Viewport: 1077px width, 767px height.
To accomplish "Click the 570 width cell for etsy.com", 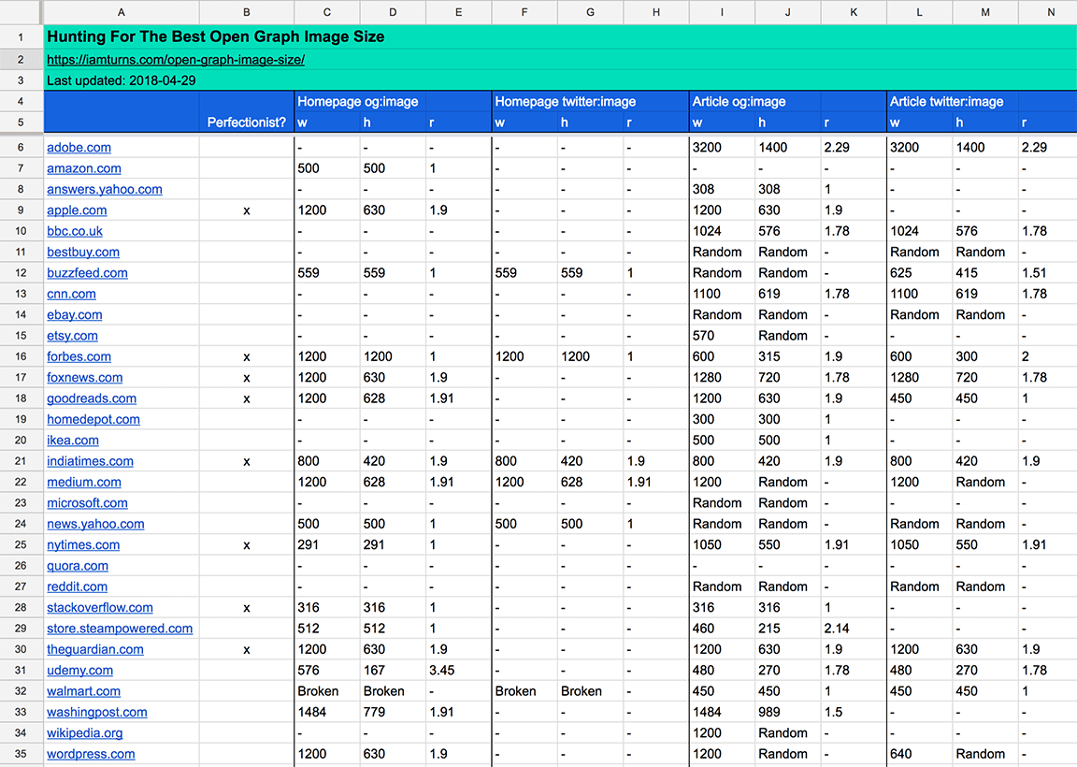I will (722, 336).
